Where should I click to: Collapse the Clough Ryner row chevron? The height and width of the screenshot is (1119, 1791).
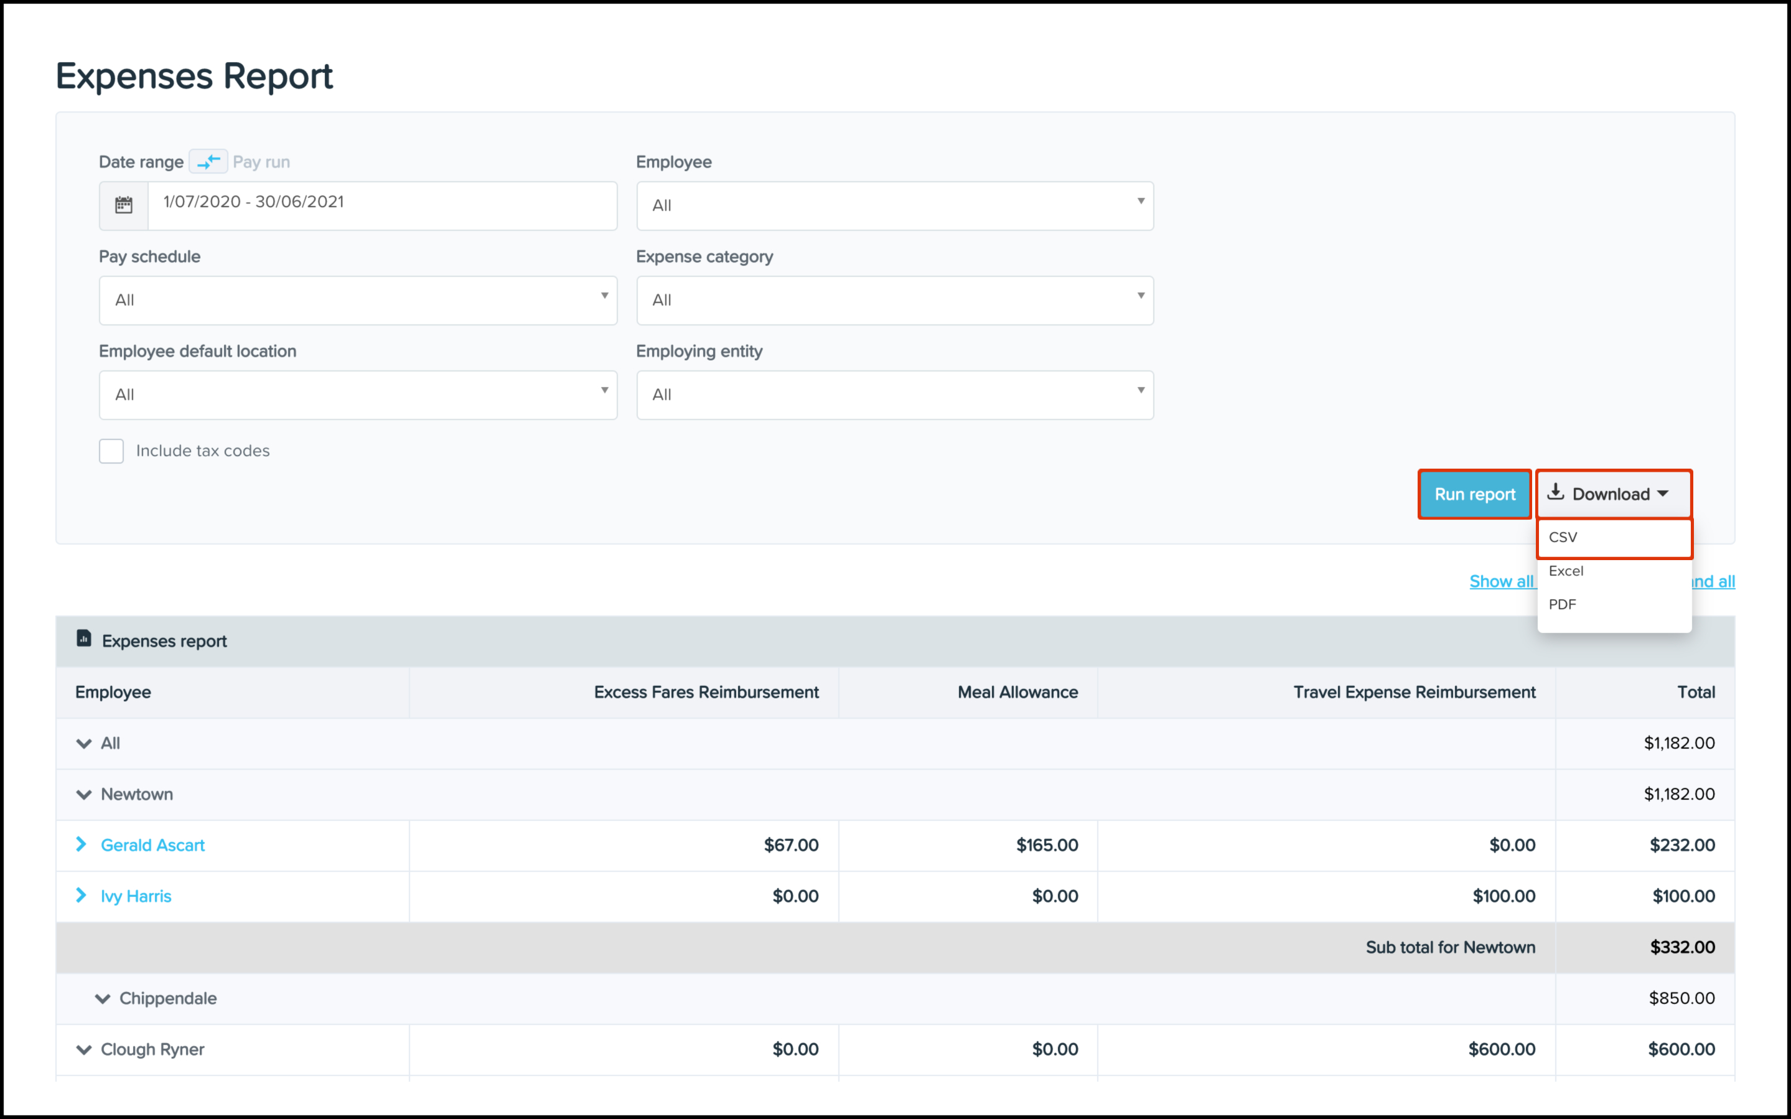(83, 1049)
